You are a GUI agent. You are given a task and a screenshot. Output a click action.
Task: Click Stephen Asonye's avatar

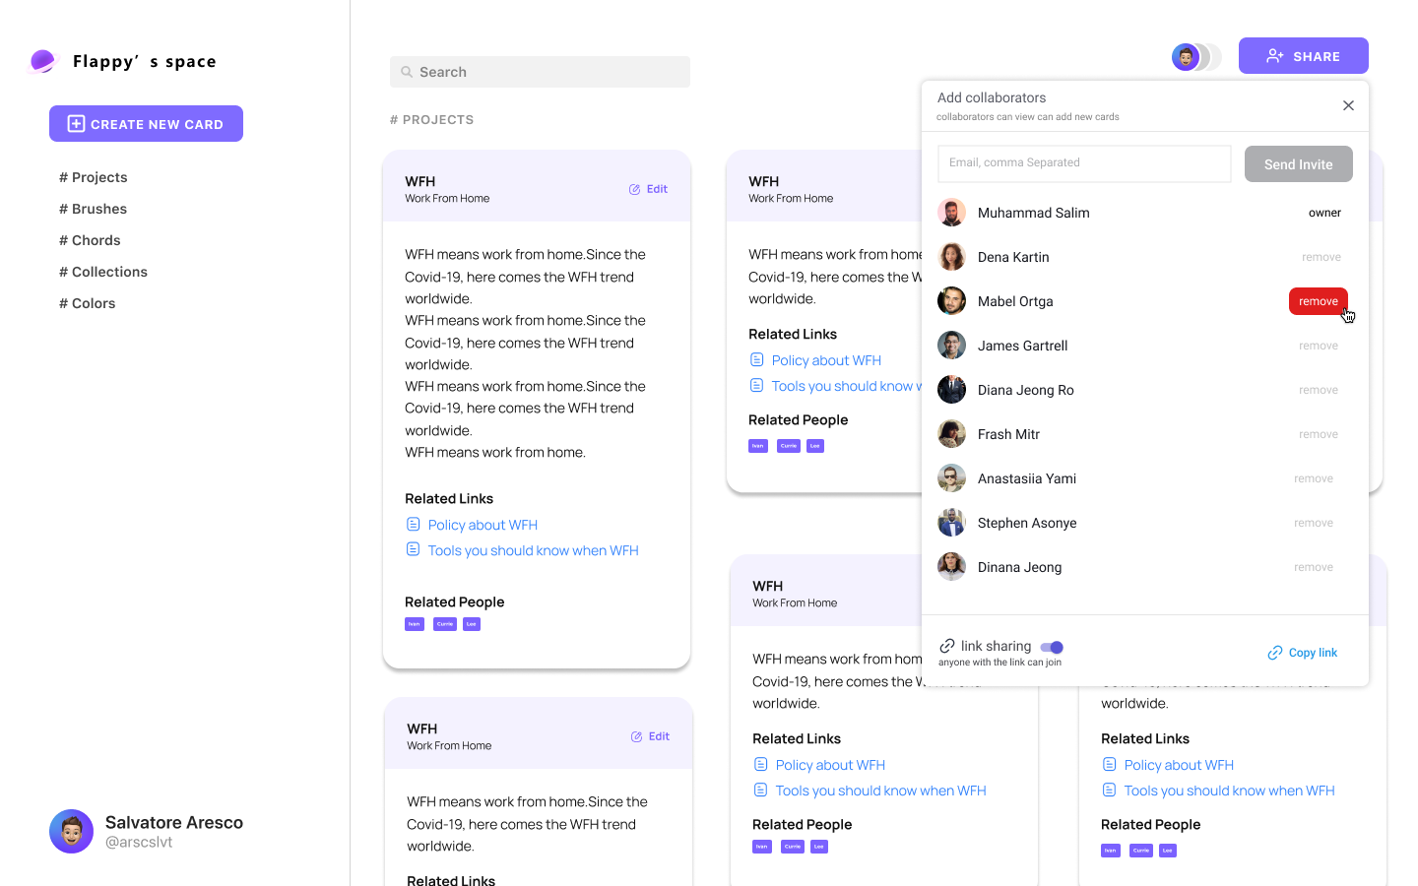951,523
